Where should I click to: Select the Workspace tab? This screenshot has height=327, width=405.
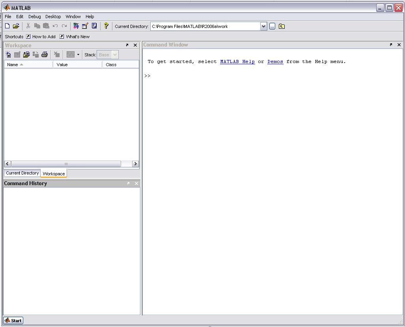pos(54,173)
